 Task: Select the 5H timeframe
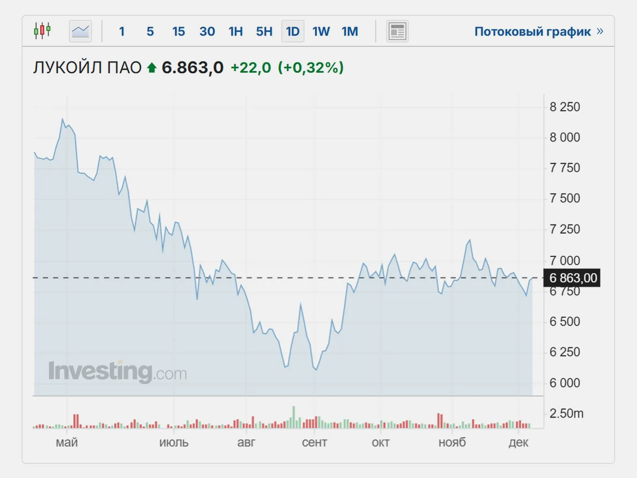(264, 31)
